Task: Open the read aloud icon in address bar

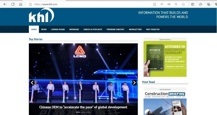Action: 162,4
